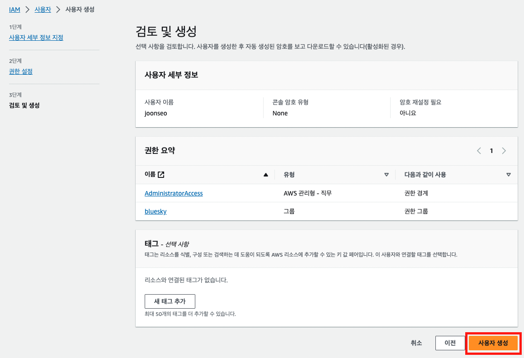Open the AdministratorAccess policy link
The height and width of the screenshot is (358, 524).
[174, 193]
